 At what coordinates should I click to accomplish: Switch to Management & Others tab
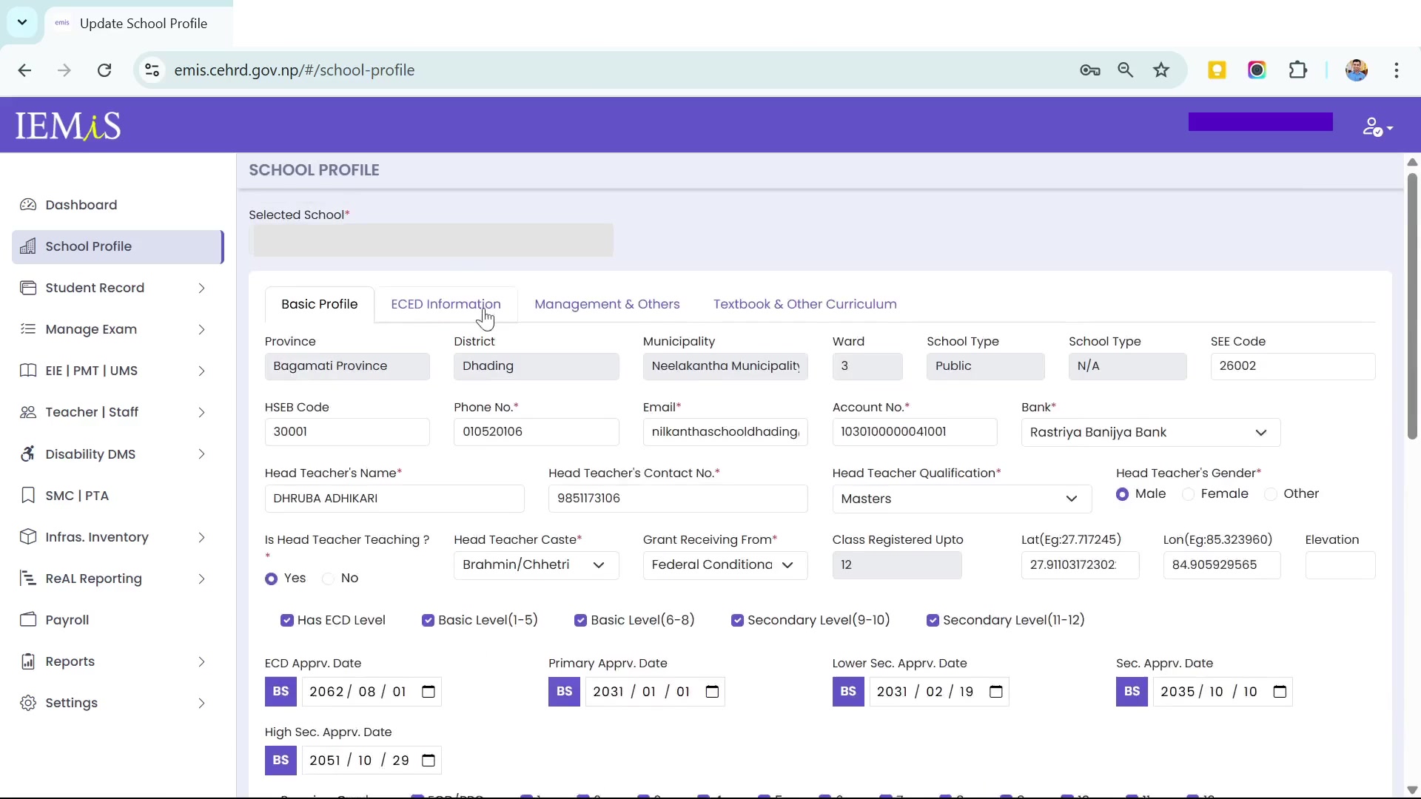coord(607,304)
